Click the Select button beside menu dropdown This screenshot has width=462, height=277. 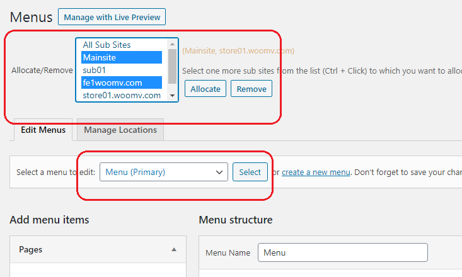coord(250,172)
